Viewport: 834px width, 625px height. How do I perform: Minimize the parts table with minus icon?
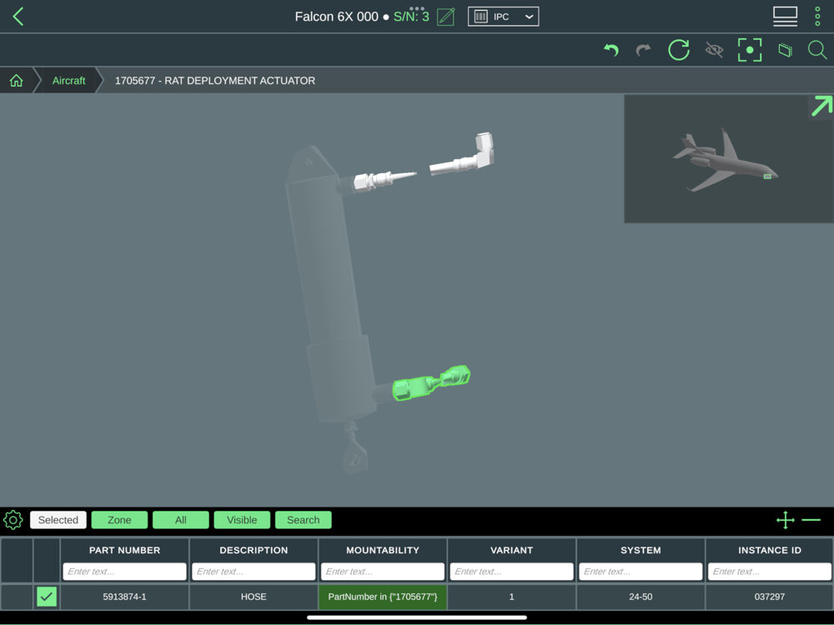tap(811, 520)
